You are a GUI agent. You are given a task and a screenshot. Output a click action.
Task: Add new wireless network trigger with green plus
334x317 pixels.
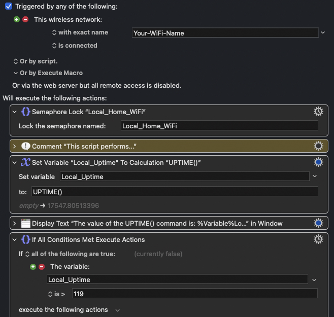(17, 19)
